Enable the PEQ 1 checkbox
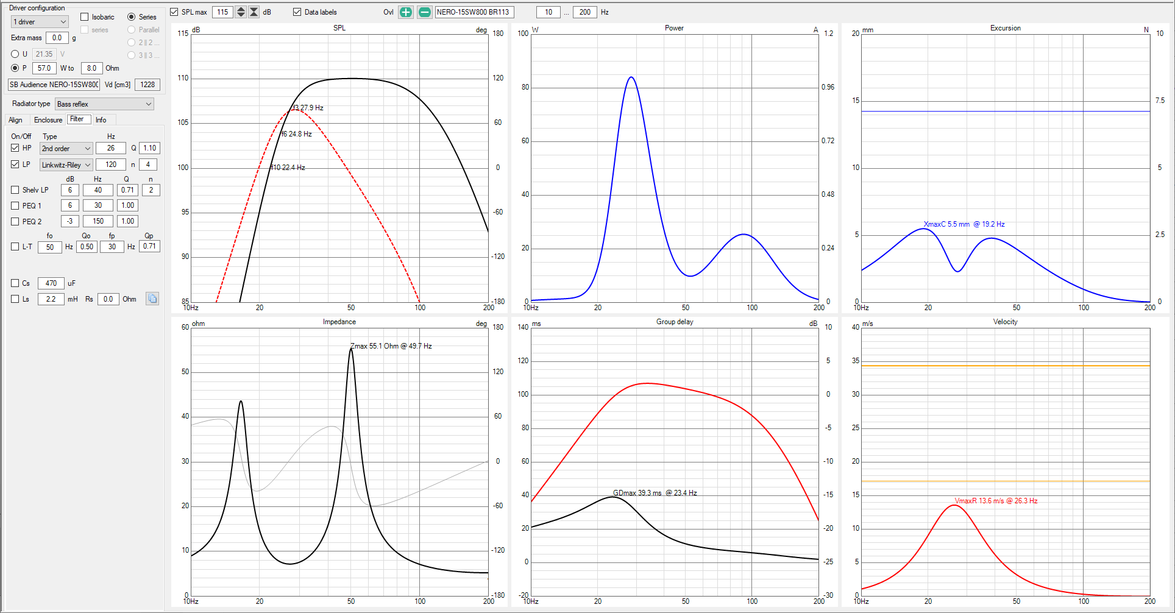Image resolution: width=1175 pixels, height=613 pixels. coord(15,206)
